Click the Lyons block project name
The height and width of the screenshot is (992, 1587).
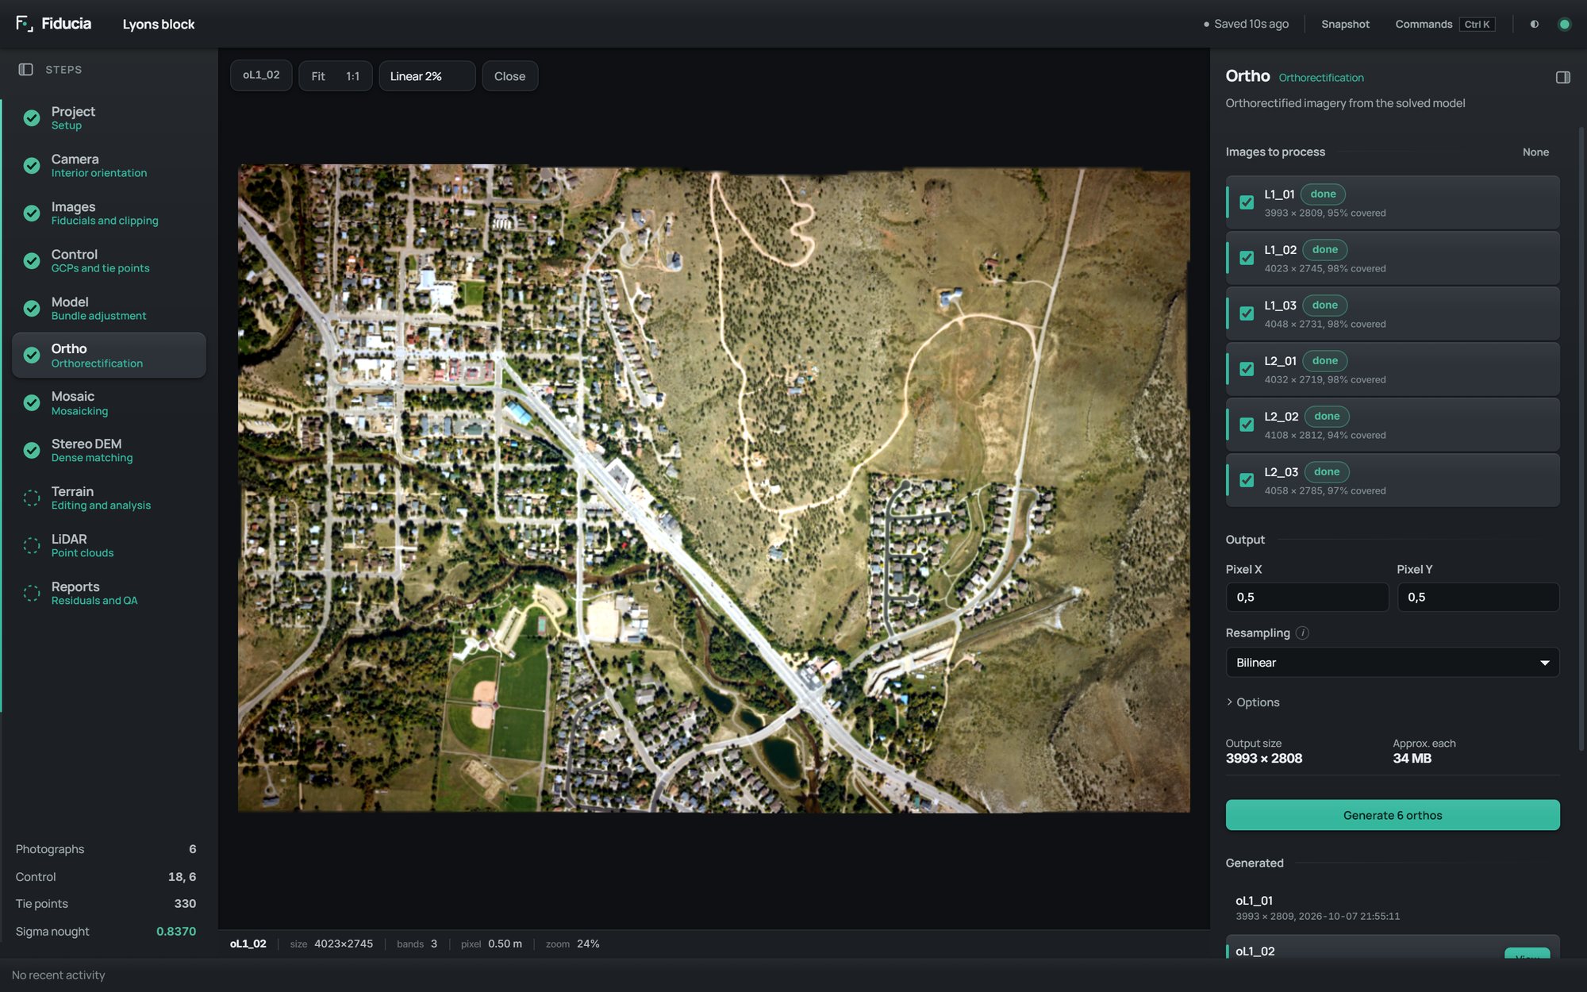pyautogui.click(x=159, y=24)
